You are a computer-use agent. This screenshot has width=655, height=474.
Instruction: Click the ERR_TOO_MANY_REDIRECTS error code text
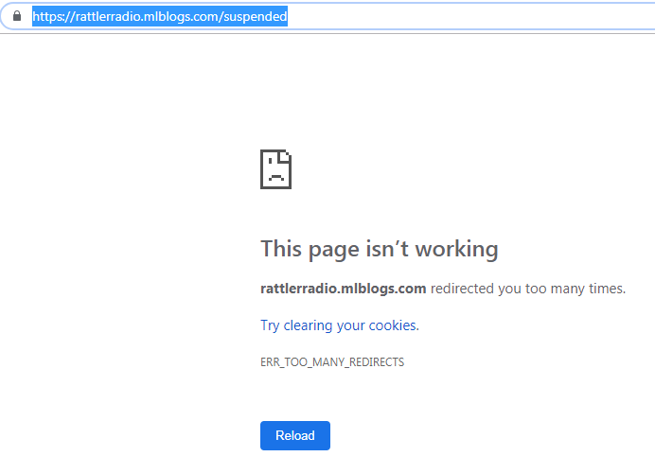click(x=332, y=362)
